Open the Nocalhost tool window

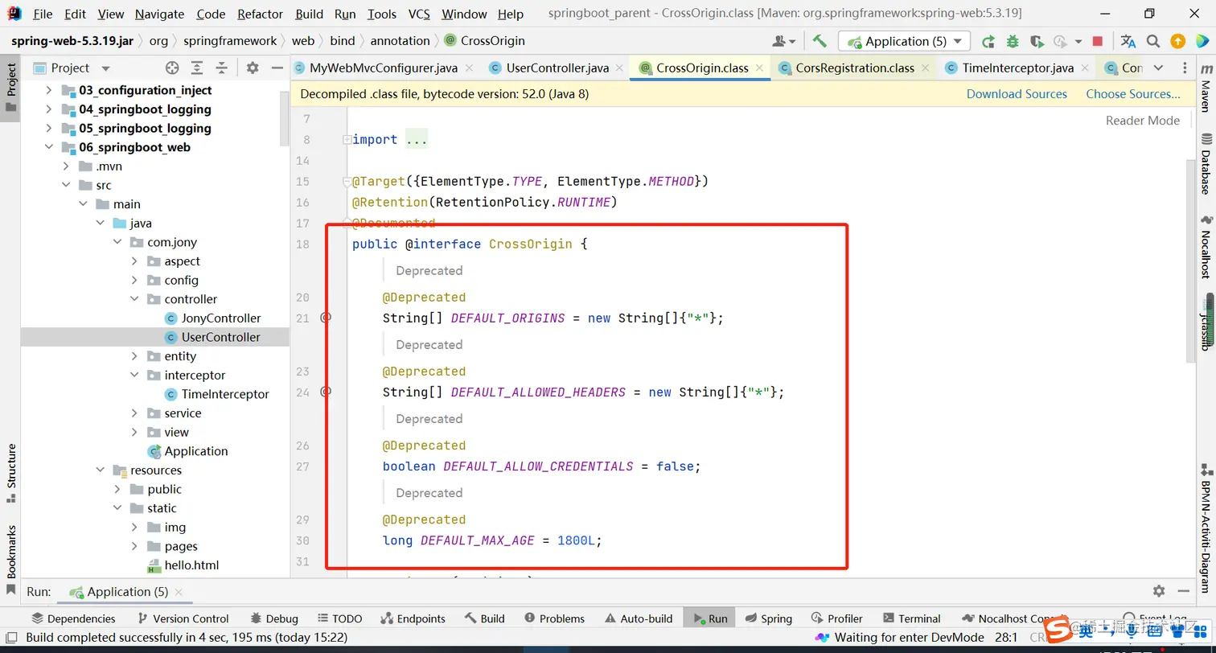(1205, 248)
